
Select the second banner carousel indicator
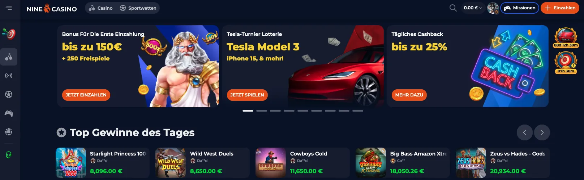262,111
